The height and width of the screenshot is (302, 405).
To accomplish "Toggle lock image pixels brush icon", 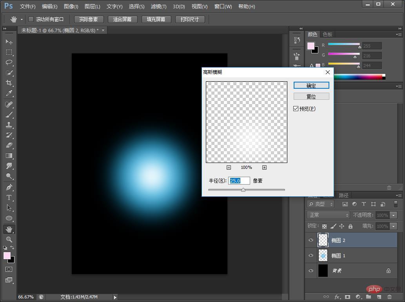I will click(x=333, y=226).
